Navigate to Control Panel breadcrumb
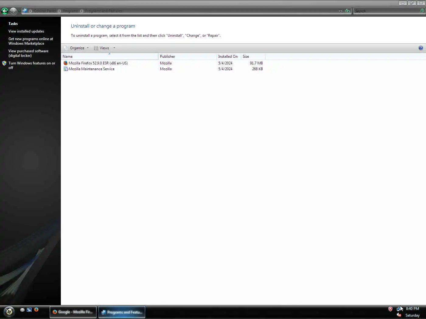426x319 pixels. 45,11
